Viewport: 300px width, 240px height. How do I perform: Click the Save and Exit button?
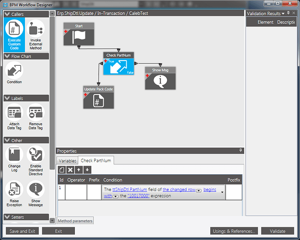(x=23, y=231)
